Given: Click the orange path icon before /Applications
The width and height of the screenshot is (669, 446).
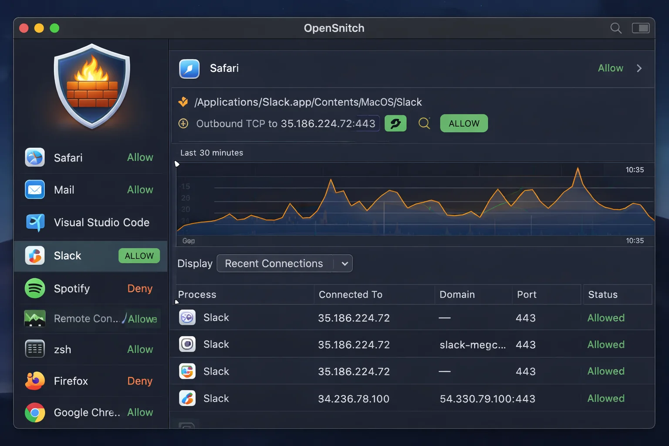Looking at the screenshot, I should (183, 102).
